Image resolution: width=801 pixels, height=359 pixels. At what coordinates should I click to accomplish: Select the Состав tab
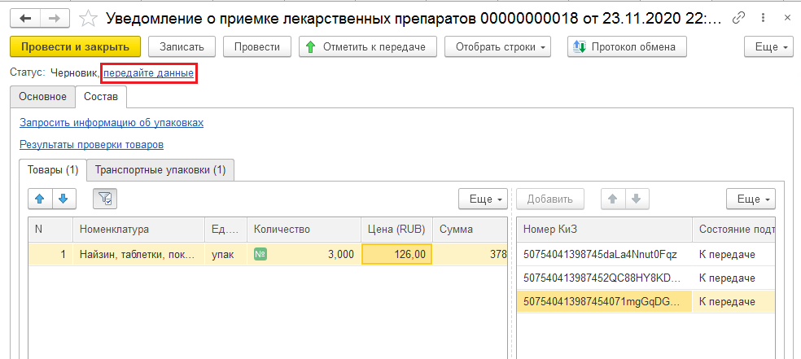tap(101, 97)
